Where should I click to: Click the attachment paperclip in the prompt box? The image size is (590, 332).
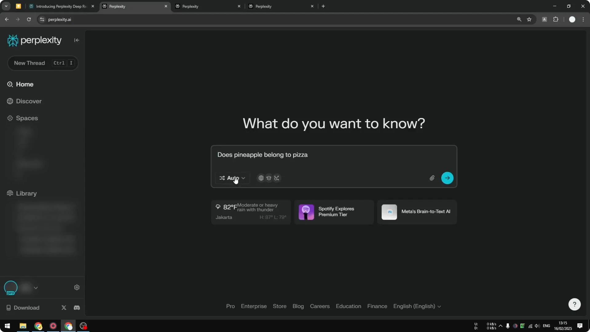[x=432, y=178]
